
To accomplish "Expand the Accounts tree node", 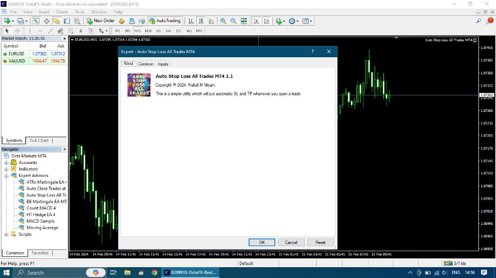I will click(x=6, y=162).
